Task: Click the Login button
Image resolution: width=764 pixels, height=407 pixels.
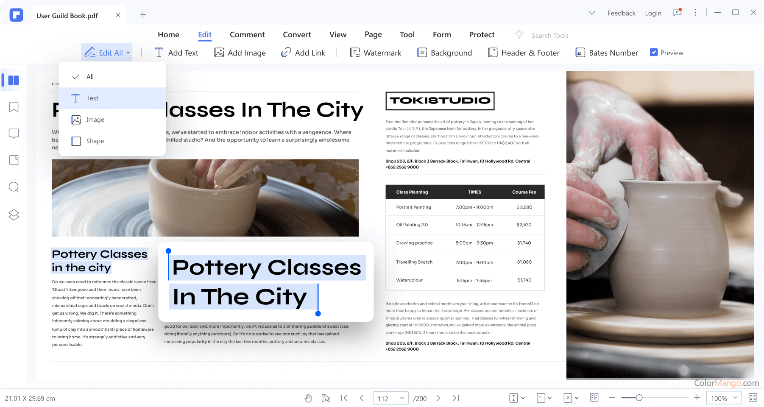Action: pyautogui.click(x=653, y=13)
